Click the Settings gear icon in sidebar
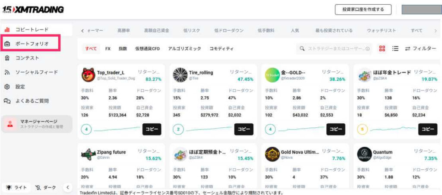442x195 pixels. (x=7, y=87)
